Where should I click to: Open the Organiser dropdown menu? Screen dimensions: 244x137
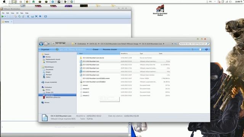pyautogui.click(x=46, y=49)
